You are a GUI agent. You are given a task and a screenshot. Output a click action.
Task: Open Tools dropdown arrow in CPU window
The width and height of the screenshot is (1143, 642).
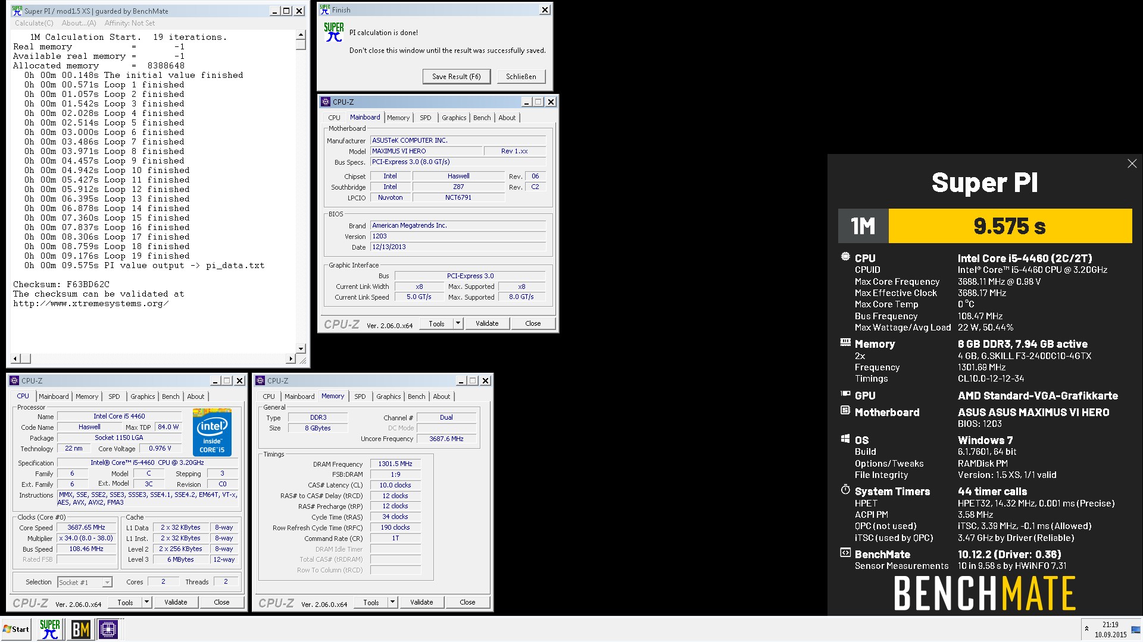coord(146,602)
